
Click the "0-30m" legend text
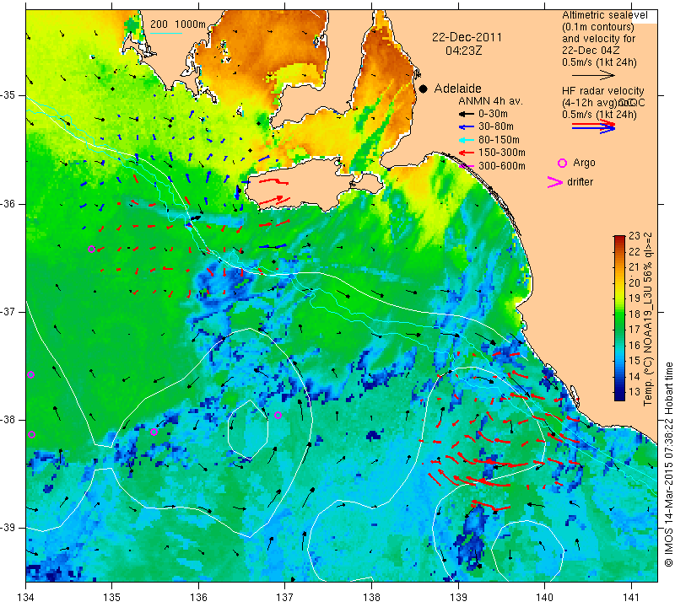493,114
